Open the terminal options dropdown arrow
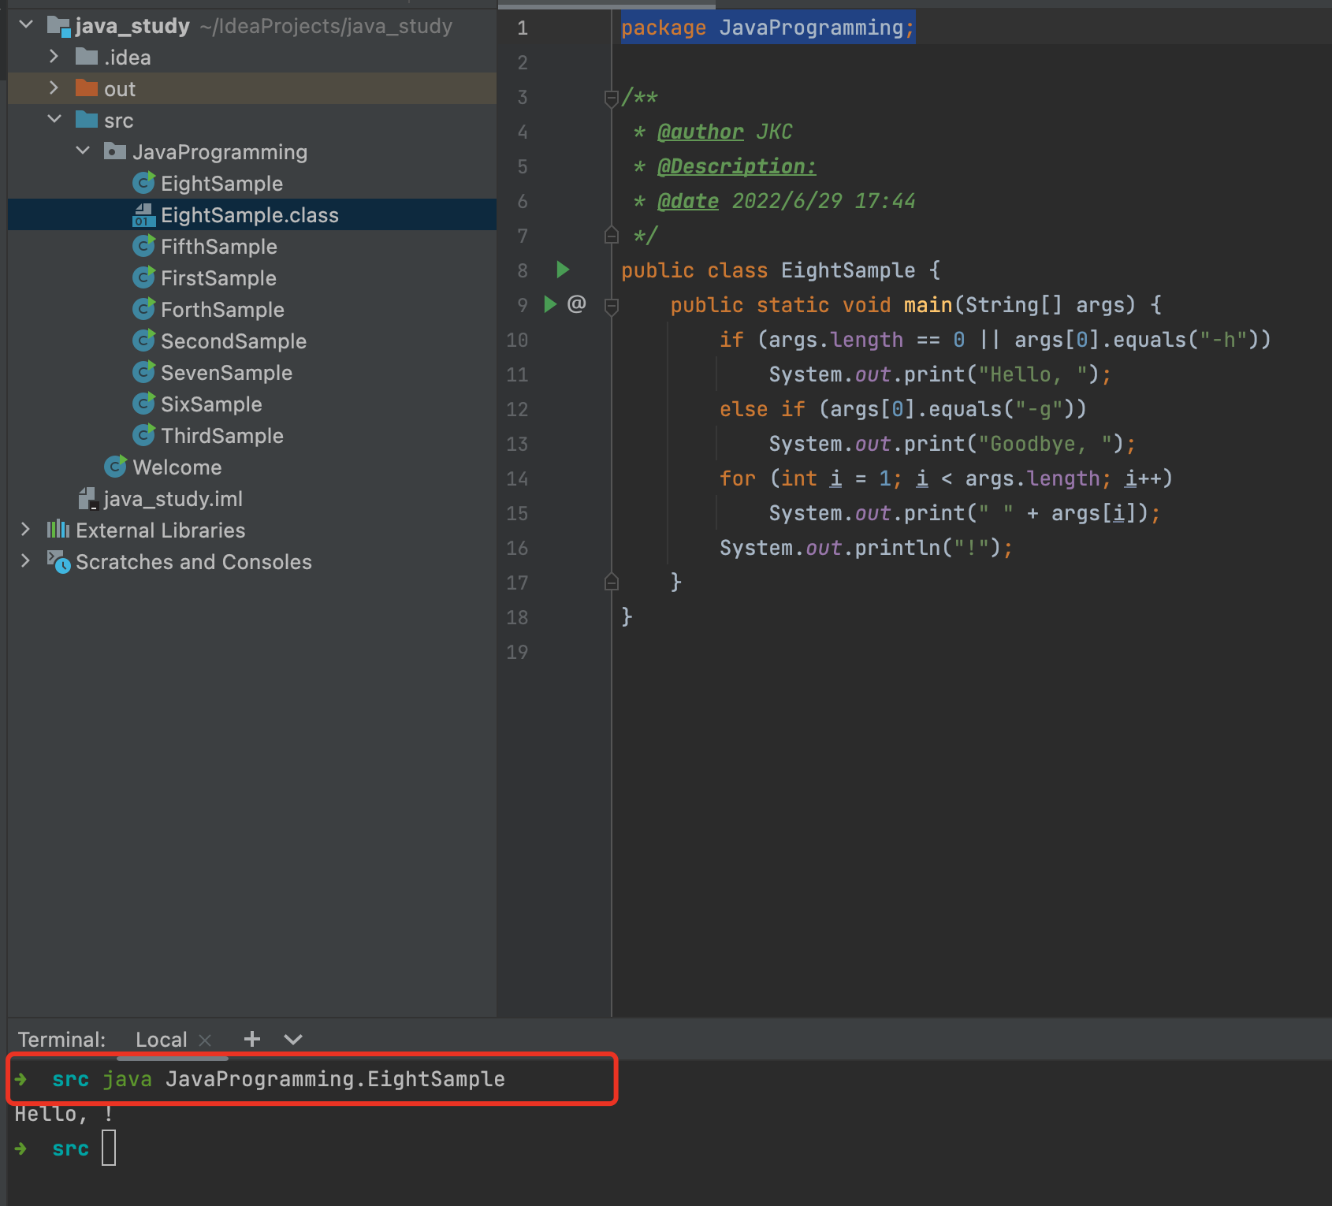Image resolution: width=1332 pixels, height=1206 pixels. point(293,1039)
